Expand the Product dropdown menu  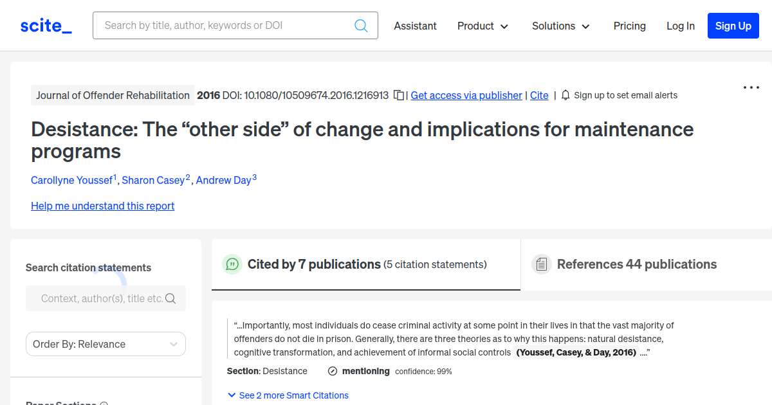click(482, 26)
